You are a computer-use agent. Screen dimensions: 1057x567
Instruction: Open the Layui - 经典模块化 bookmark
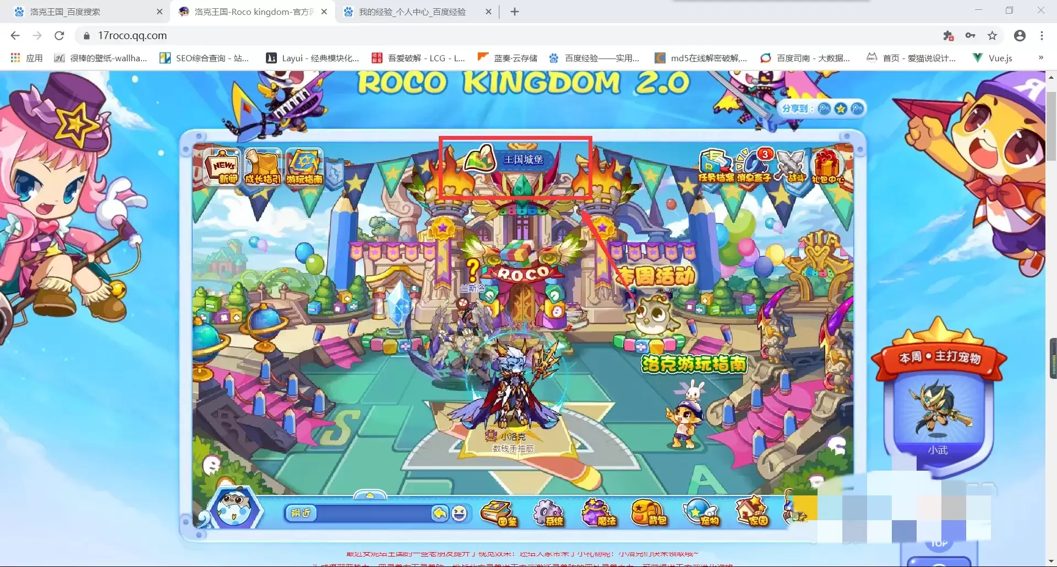coord(312,58)
